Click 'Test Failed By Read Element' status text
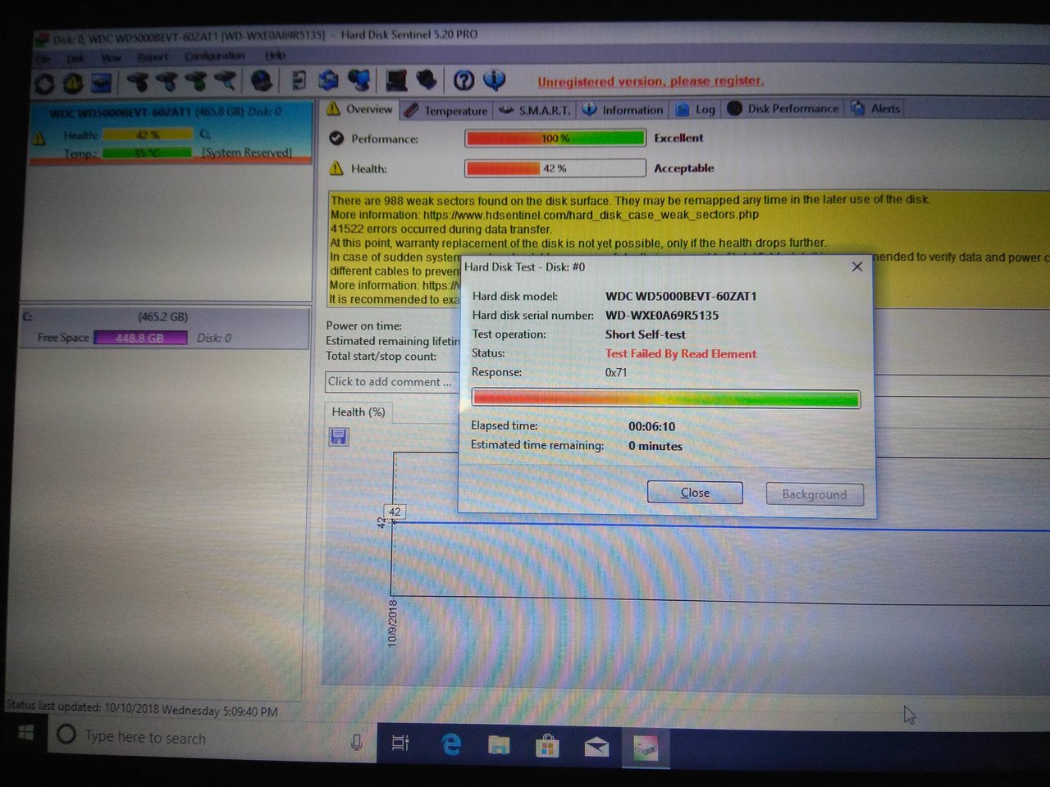The width and height of the screenshot is (1050, 787). (x=681, y=354)
